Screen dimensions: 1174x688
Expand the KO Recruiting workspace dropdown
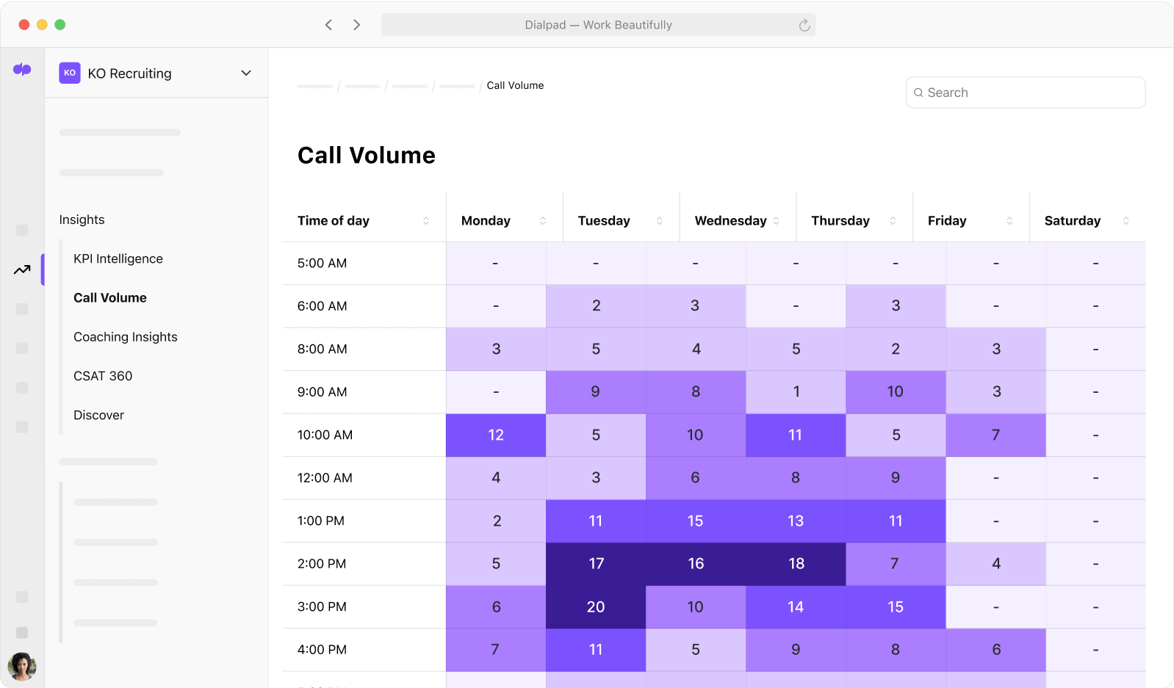point(246,73)
